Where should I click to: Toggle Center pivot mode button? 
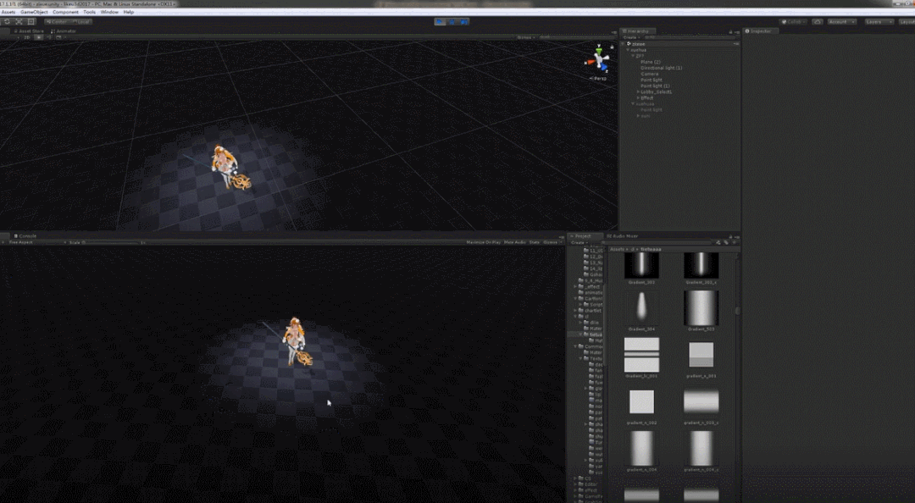point(57,21)
